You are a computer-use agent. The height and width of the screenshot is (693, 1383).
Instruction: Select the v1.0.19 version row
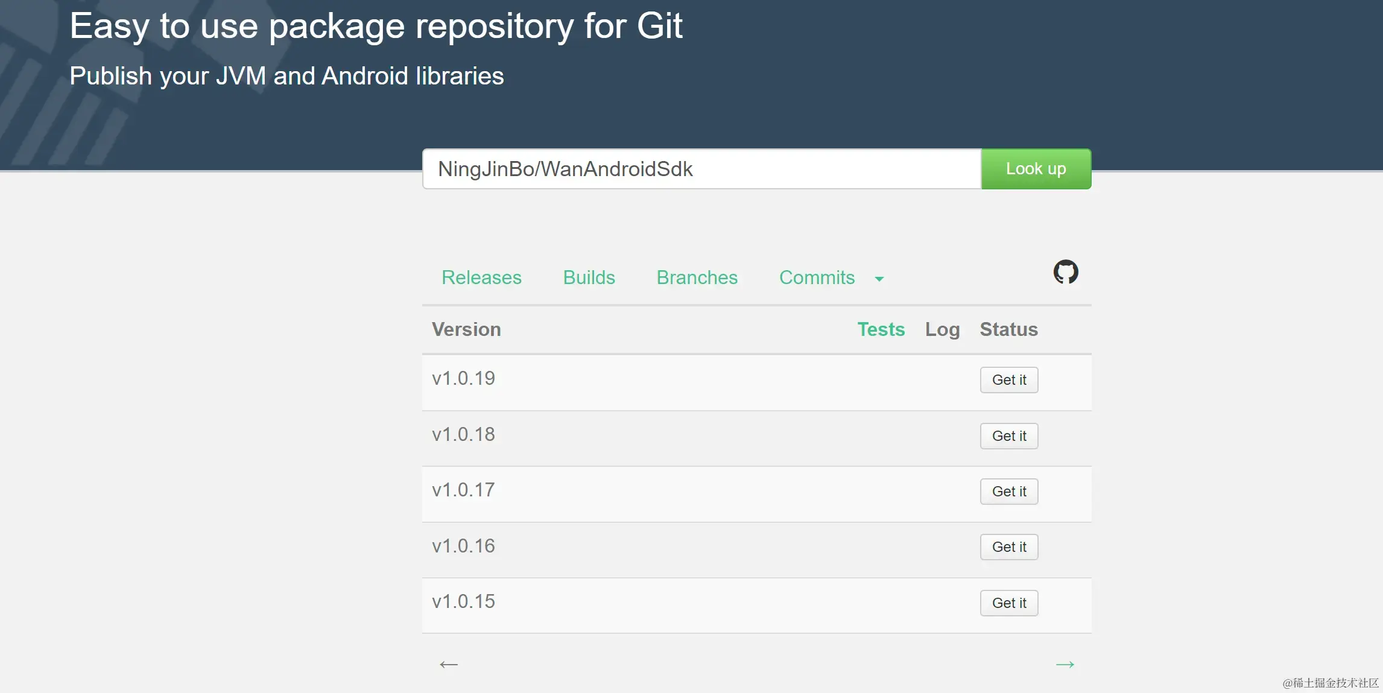[463, 378]
